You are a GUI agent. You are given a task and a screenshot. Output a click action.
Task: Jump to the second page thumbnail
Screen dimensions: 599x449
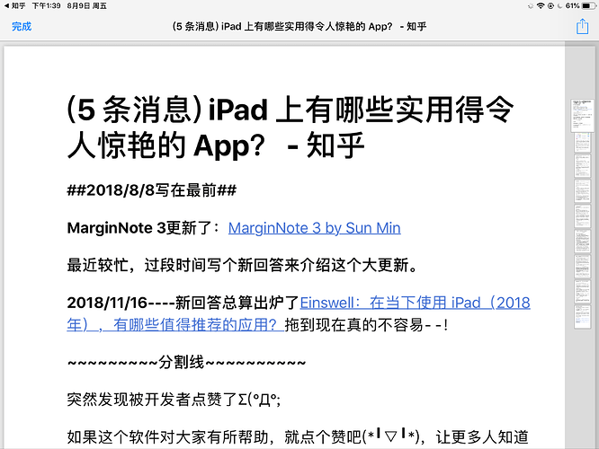(x=582, y=143)
